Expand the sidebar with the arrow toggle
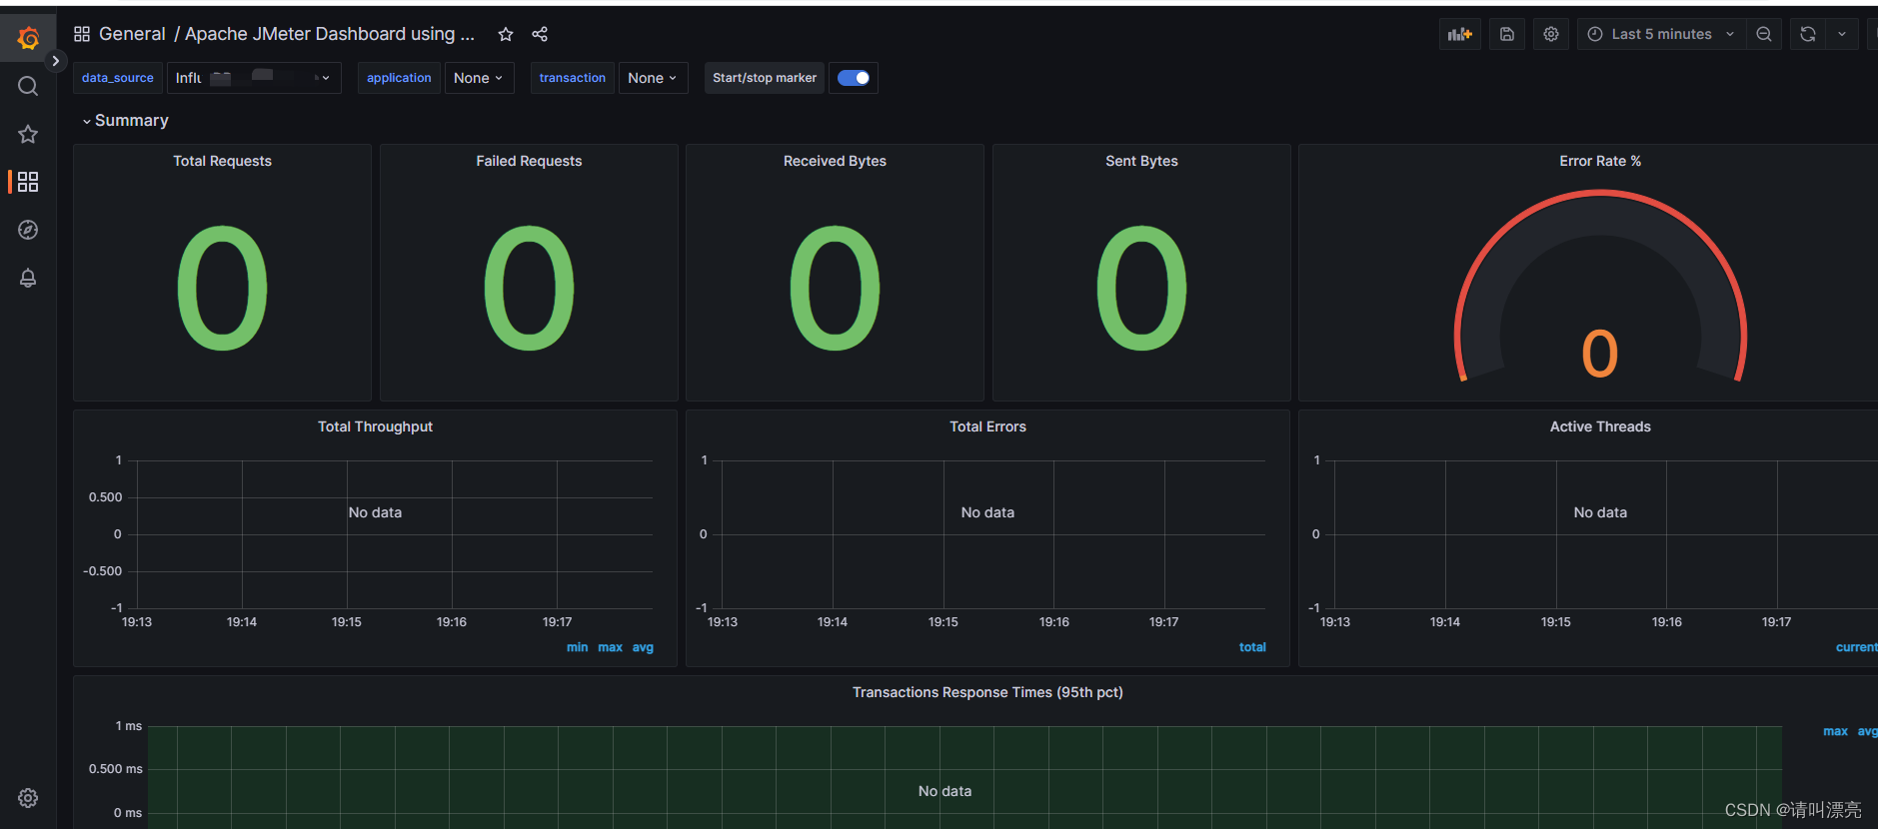Screen dimensions: 1878x829 point(55,61)
